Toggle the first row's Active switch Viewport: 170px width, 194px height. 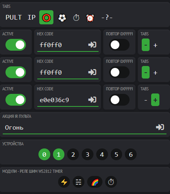coord(16,45)
